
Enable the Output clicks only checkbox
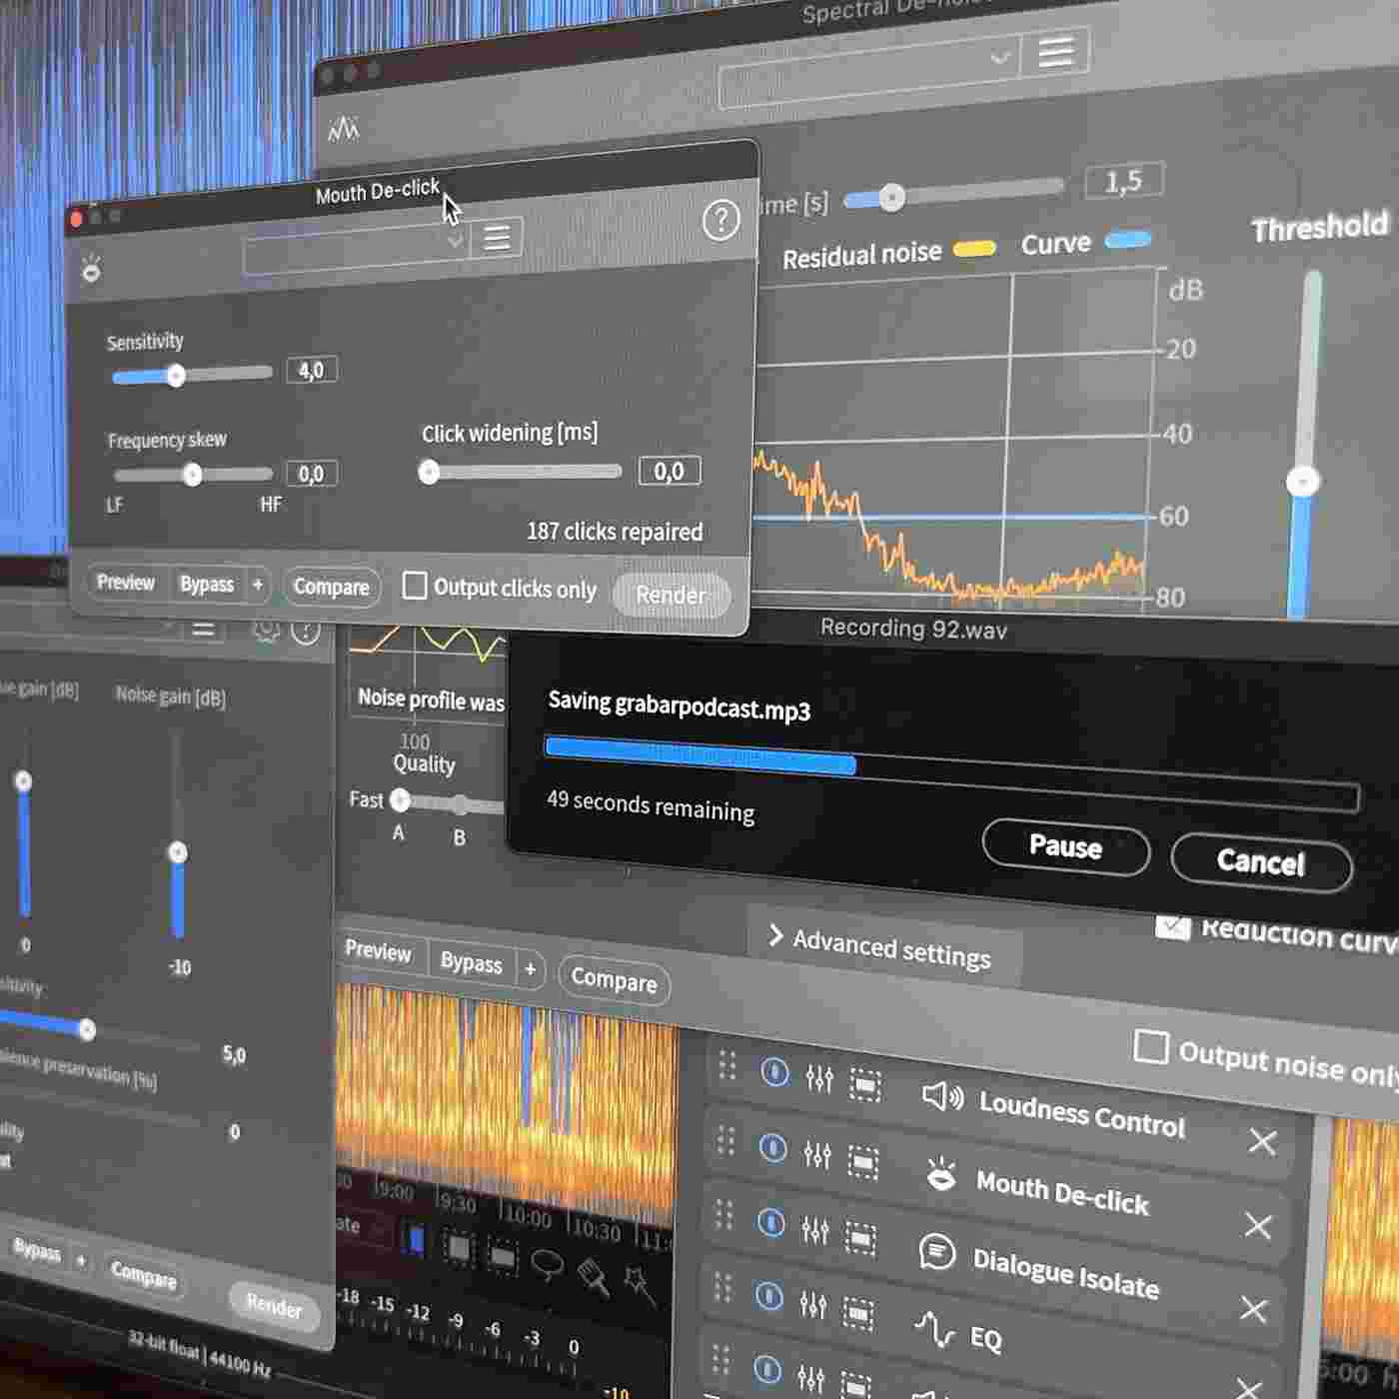414,586
